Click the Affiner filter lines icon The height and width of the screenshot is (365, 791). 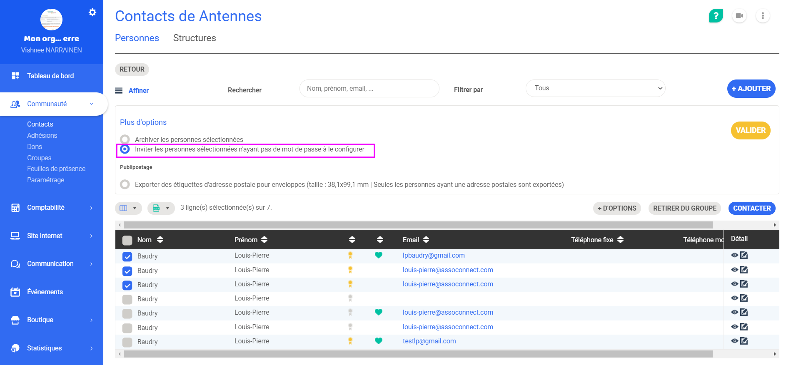[x=119, y=90]
